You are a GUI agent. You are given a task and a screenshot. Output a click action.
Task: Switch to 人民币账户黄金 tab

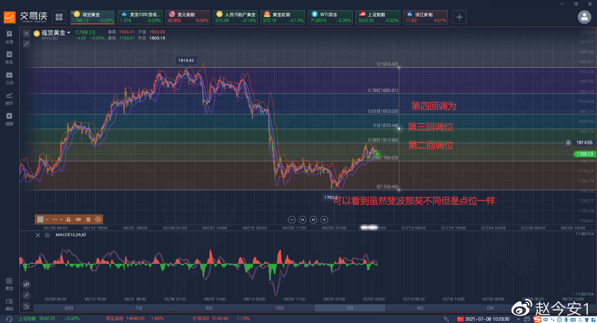[x=235, y=17]
